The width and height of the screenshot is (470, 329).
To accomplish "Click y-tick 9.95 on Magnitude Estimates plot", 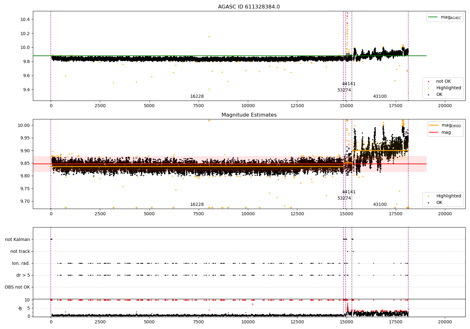I will tap(26, 138).
